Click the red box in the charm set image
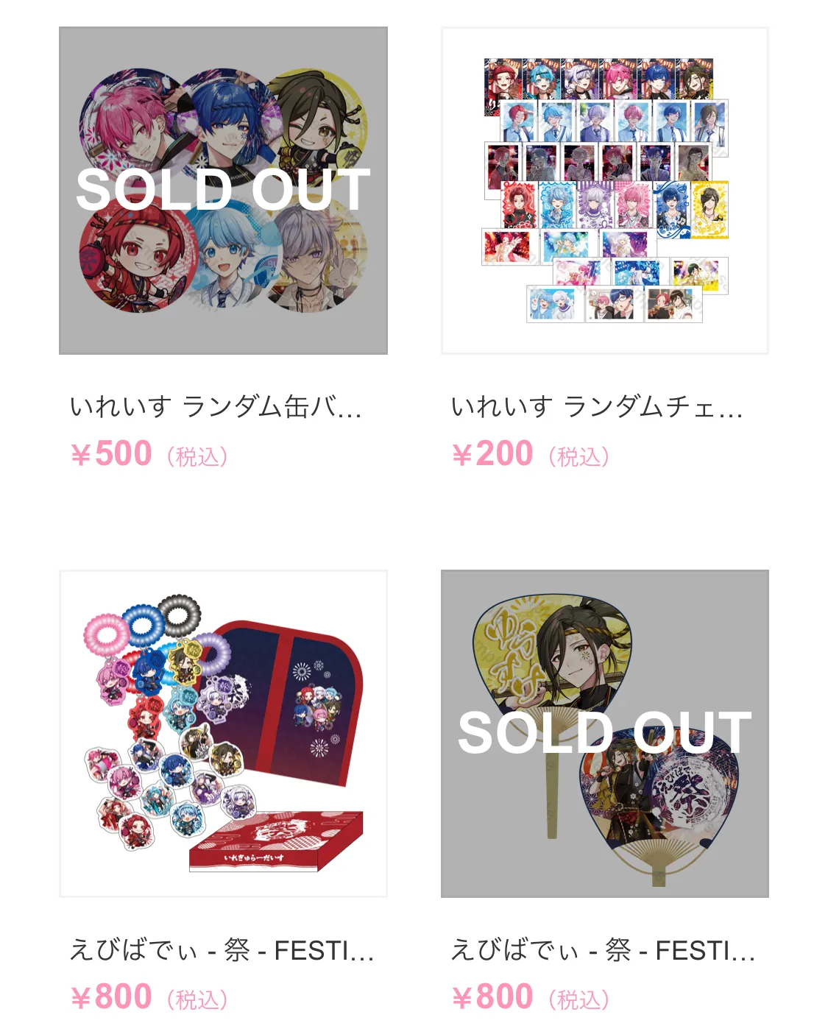The width and height of the screenshot is (828, 1023). pos(276,841)
